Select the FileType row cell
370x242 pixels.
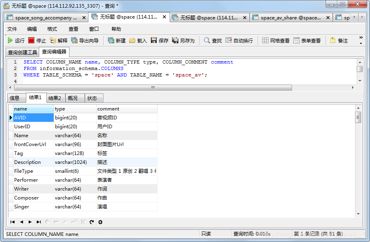click(34, 171)
